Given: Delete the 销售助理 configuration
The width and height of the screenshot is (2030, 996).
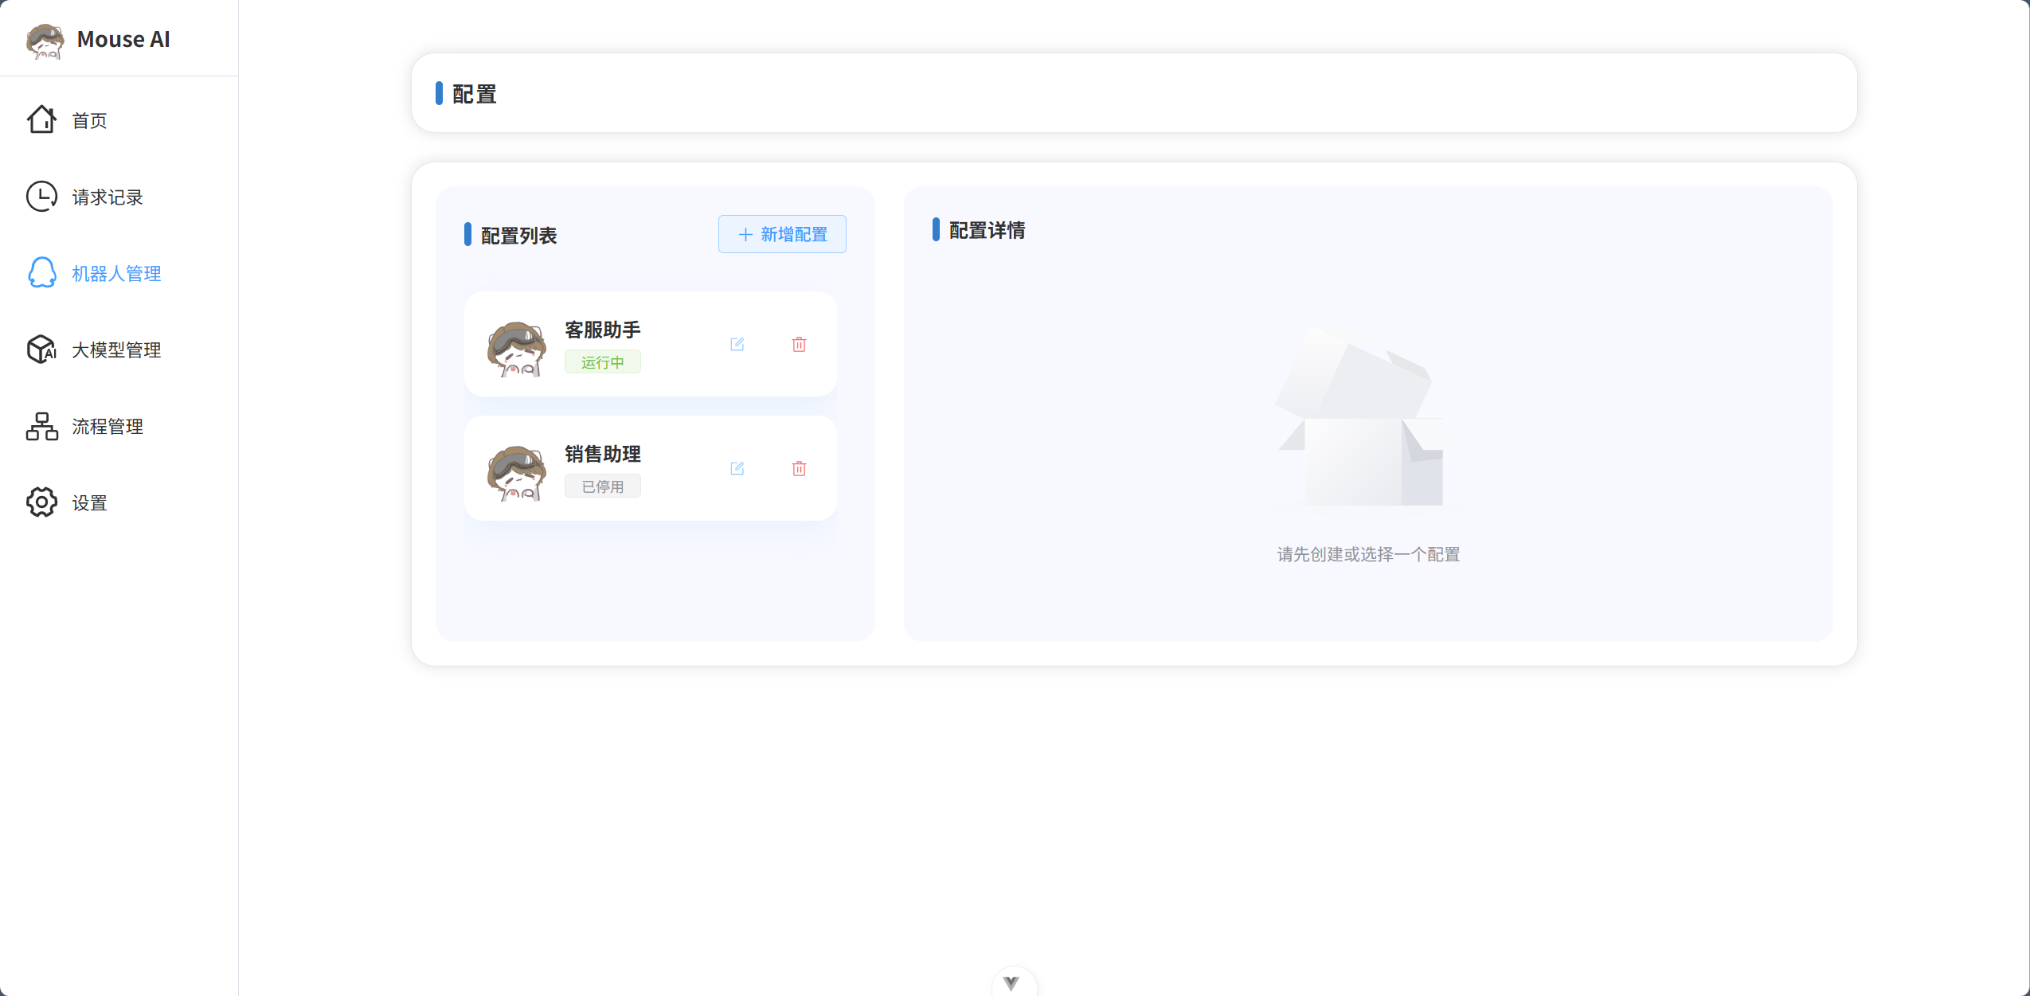Looking at the screenshot, I should click(799, 468).
